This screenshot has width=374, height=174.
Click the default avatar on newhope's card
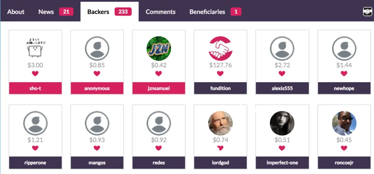coord(344,48)
